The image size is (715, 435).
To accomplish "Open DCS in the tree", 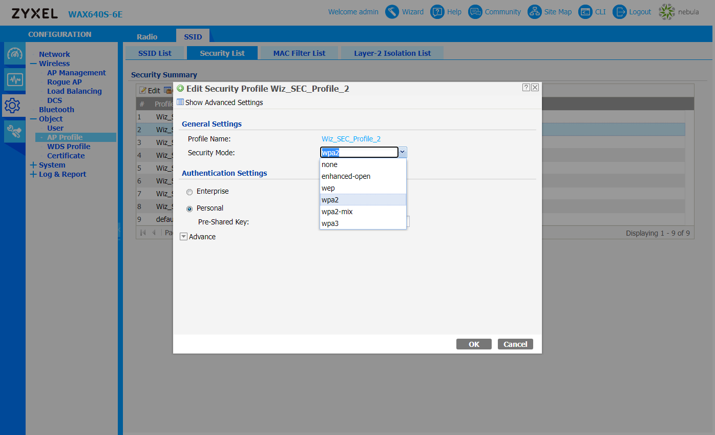I will (x=54, y=100).
